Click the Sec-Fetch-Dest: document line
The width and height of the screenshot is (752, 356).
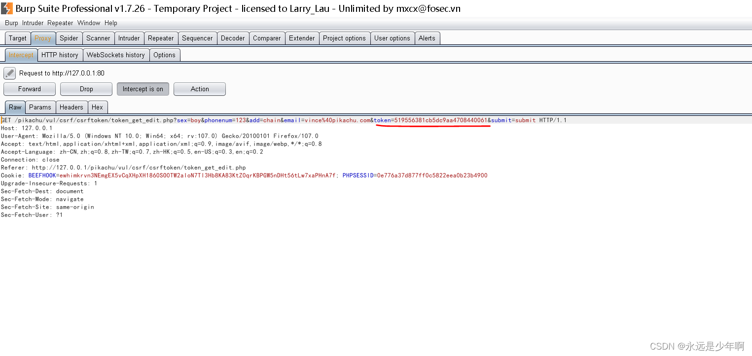pyautogui.click(x=42, y=191)
